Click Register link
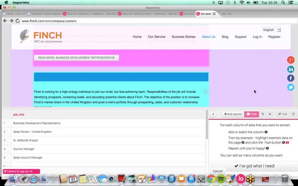Viewport: 298px width, 186px height. tap(274, 37)
